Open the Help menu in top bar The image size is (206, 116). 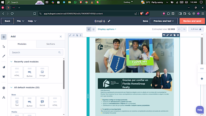(x=32, y=21)
